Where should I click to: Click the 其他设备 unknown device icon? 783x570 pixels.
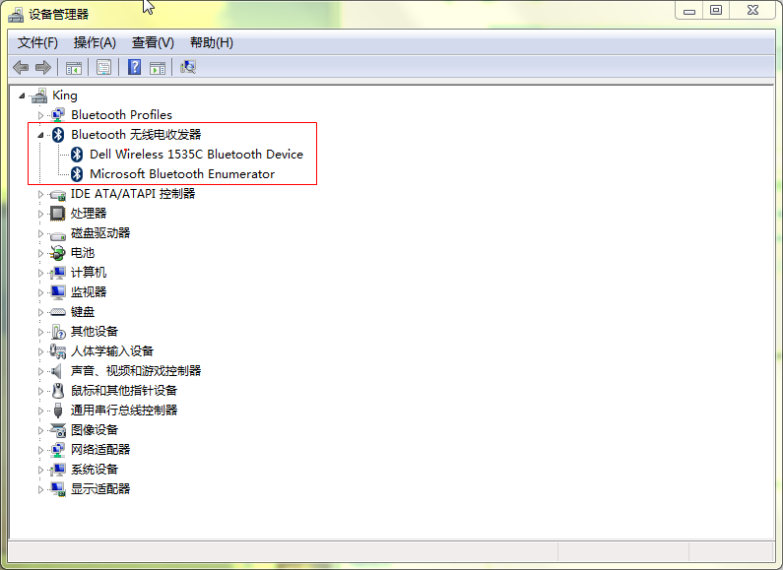[58, 332]
